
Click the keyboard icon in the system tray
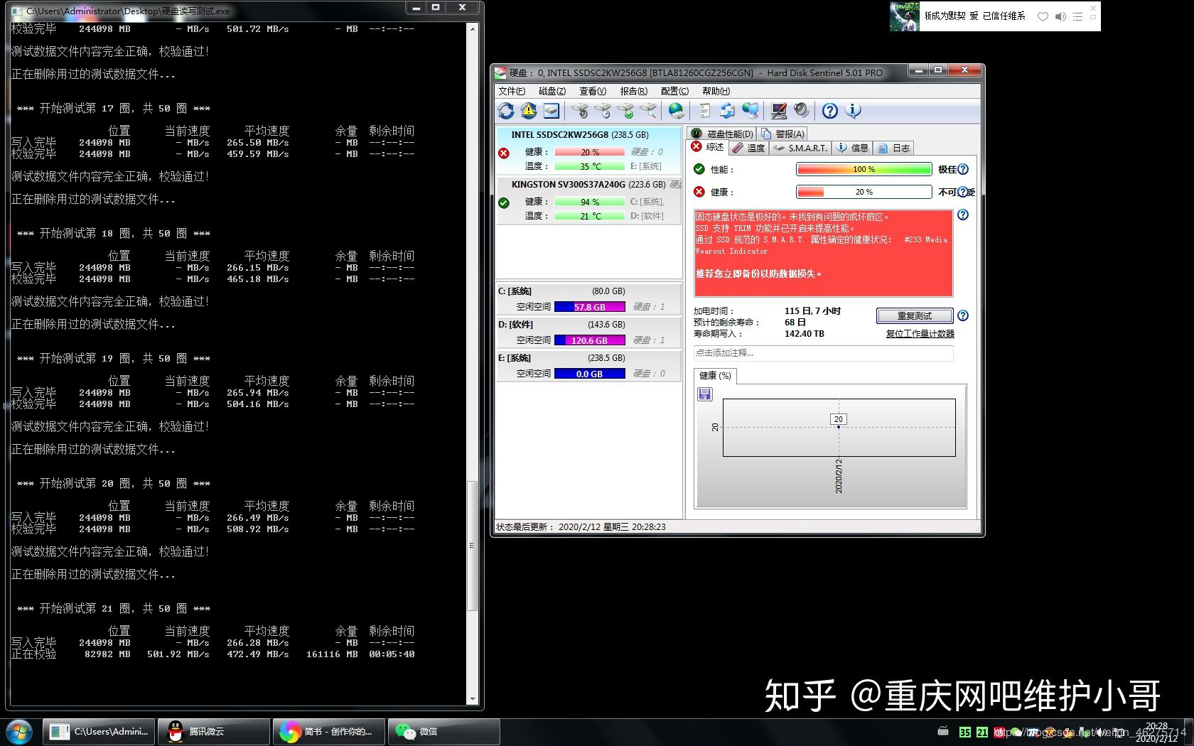(943, 731)
